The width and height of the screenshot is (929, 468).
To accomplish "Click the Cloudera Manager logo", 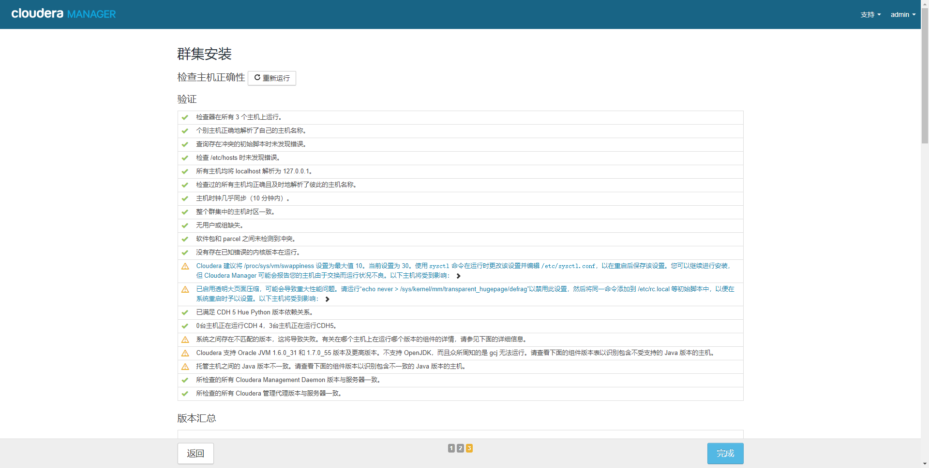I will tap(63, 14).
